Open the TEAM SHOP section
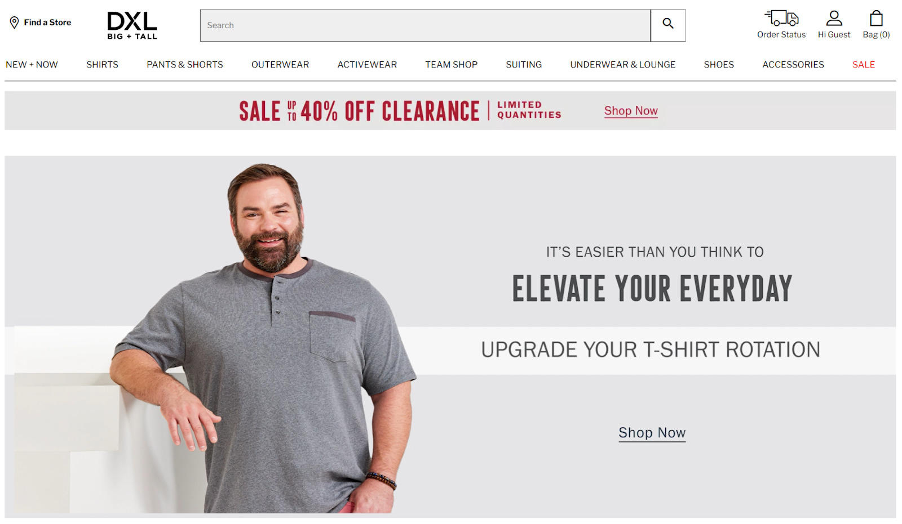 tap(451, 65)
